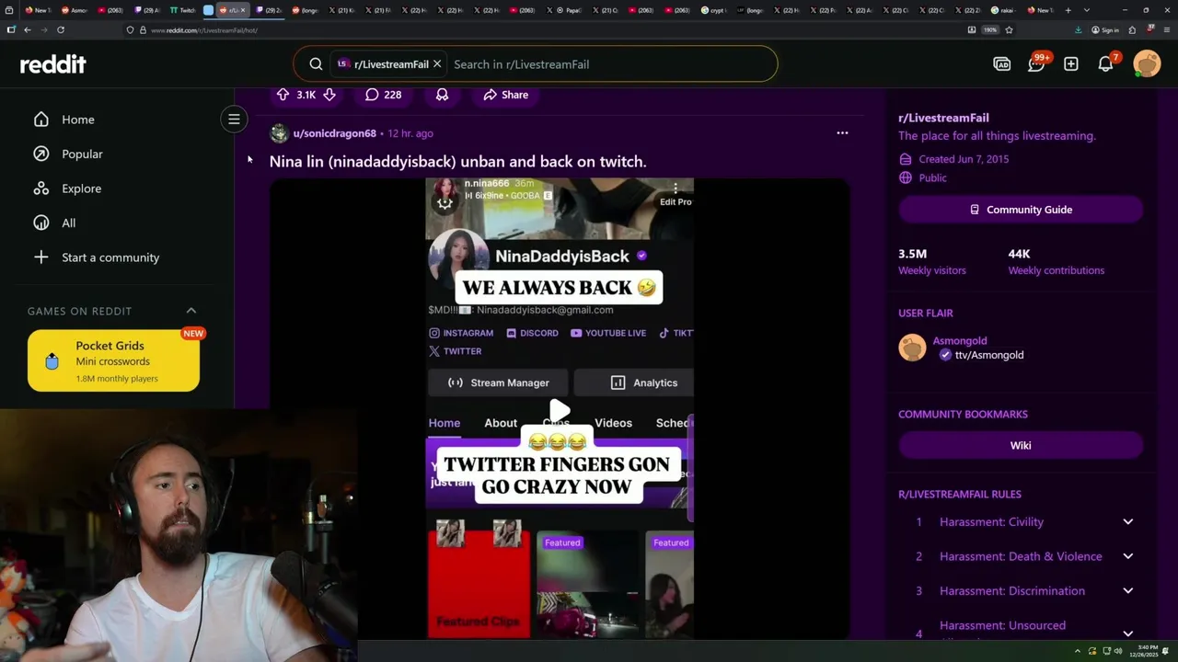Open the post's three-dot overflow menu
Viewport: 1178px width, 662px height.
[x=842, y=133]
